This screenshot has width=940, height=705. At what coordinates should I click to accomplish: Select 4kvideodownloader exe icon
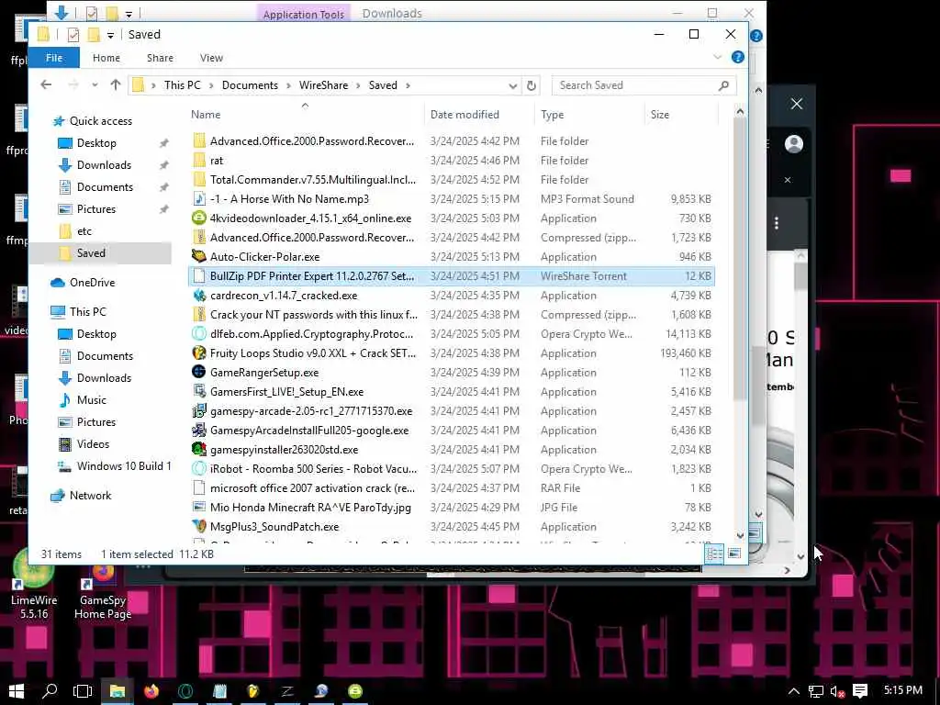pos(199,218)
